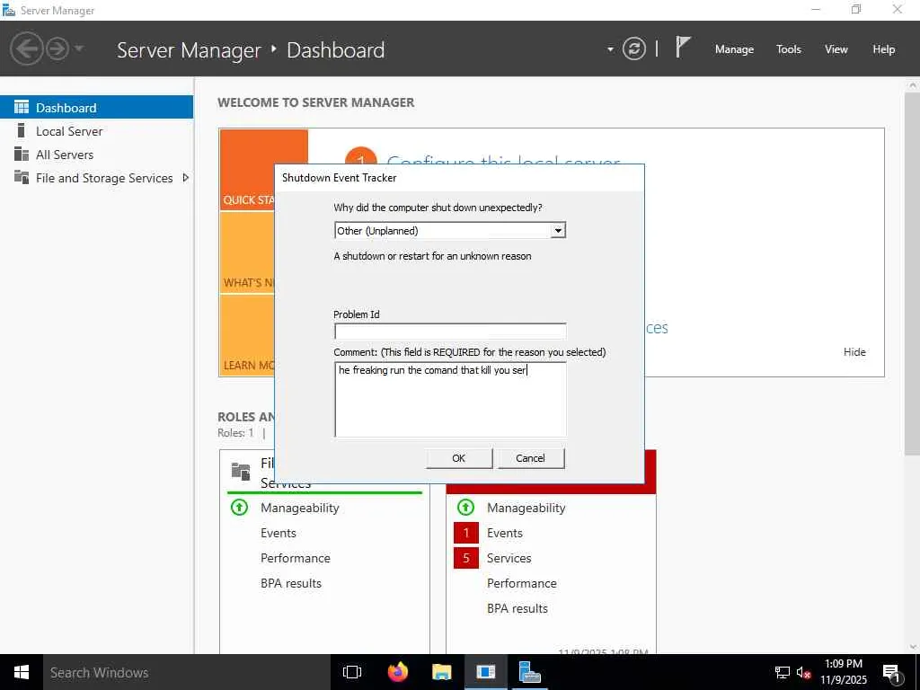Click the Comment text box
This screenshot has width=920, height=690.
(x=450, y=399)
